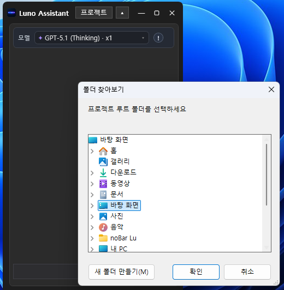Viewport: 284px width, 290px height.
Task: Click the 홈 house icon
Action: tap(103, 151)
